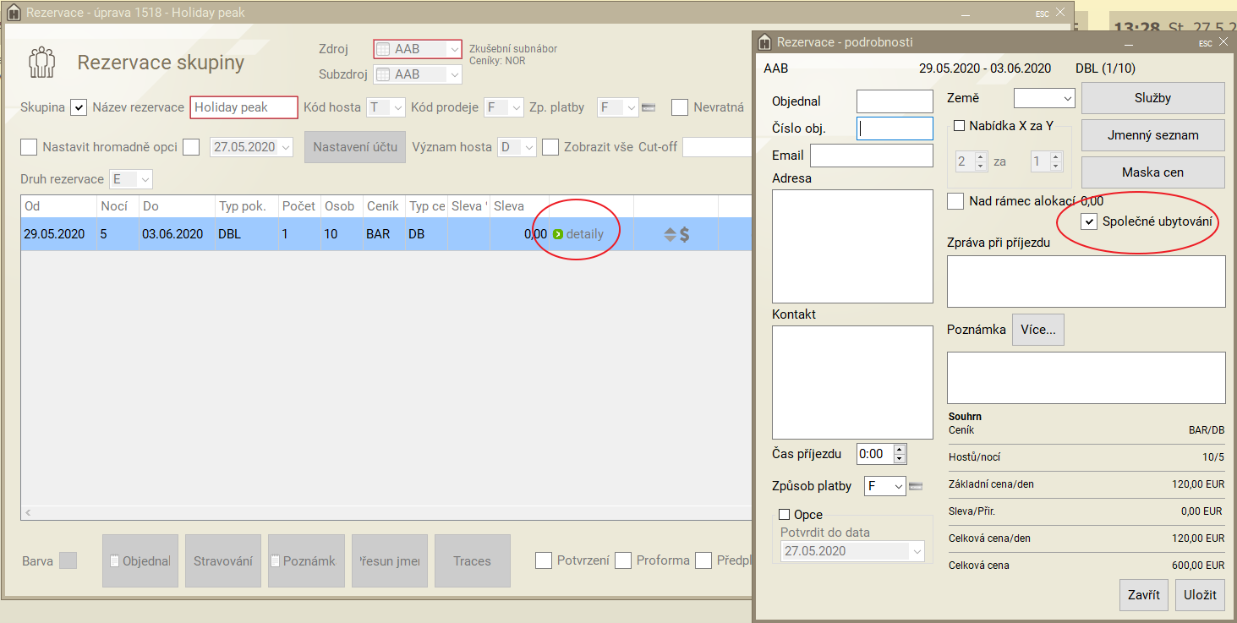The width and height of the screenshot is (1237, 623).
Task: Click into the Email input field
Action: coord(871,156)
